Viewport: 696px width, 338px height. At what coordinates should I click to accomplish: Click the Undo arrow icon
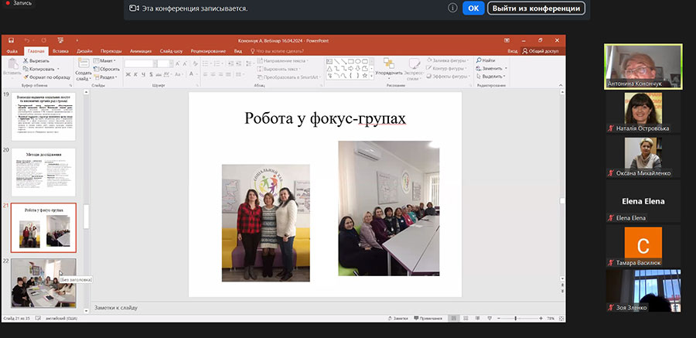point(26,40)
